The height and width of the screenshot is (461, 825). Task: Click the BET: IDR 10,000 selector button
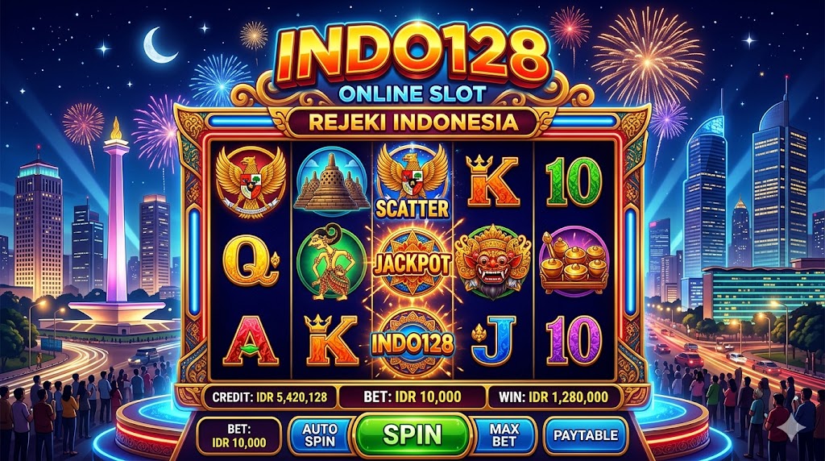click(239, 436)
